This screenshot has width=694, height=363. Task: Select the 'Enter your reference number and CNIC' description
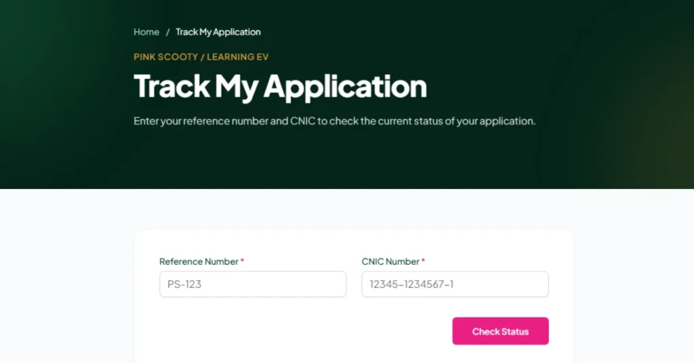click(x=335, y=121)
